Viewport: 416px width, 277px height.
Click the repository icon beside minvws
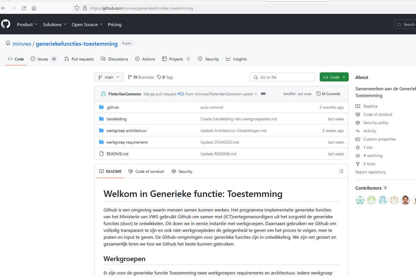click(8, 43)
